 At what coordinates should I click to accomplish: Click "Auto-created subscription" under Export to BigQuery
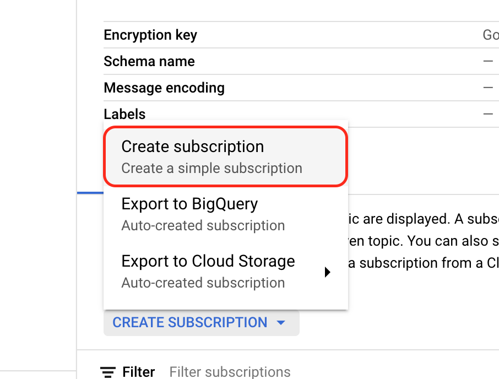pos(203,225)
